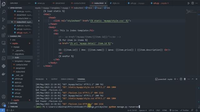Change CRLF end of line setting

click(x=158, y=110)
